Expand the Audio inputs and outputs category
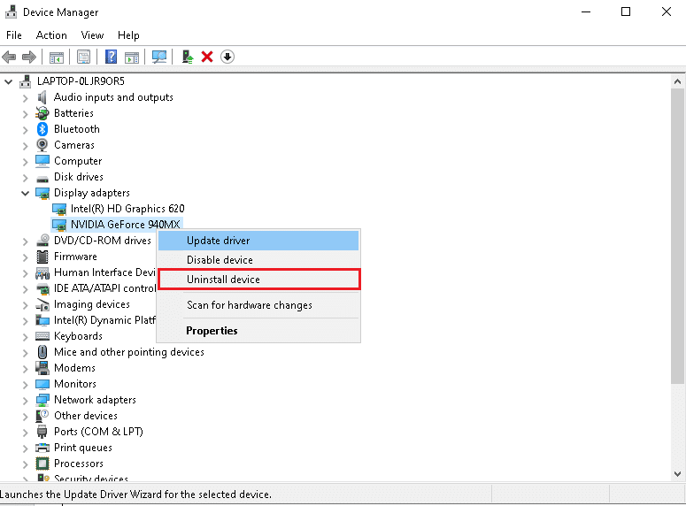686x506 pixels. tap(25, 97)
